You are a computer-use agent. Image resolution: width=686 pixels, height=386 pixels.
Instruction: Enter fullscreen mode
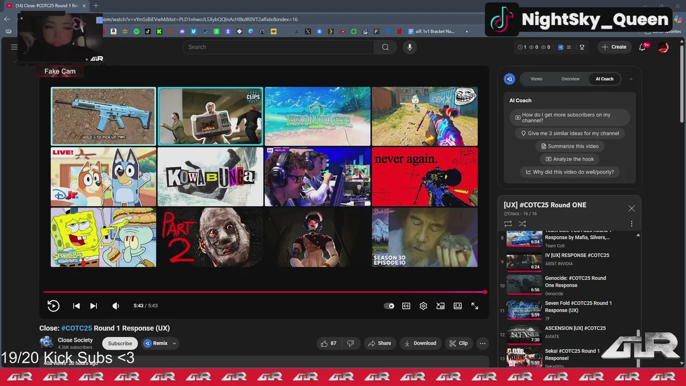point(475,306)
